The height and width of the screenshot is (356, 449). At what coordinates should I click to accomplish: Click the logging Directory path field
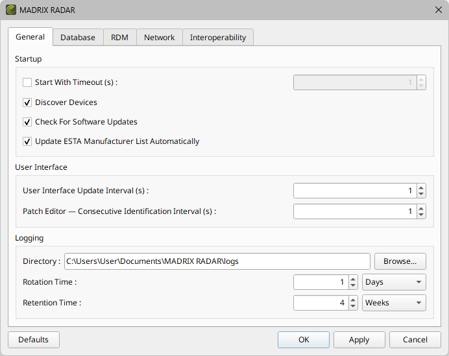click(217, 261)
